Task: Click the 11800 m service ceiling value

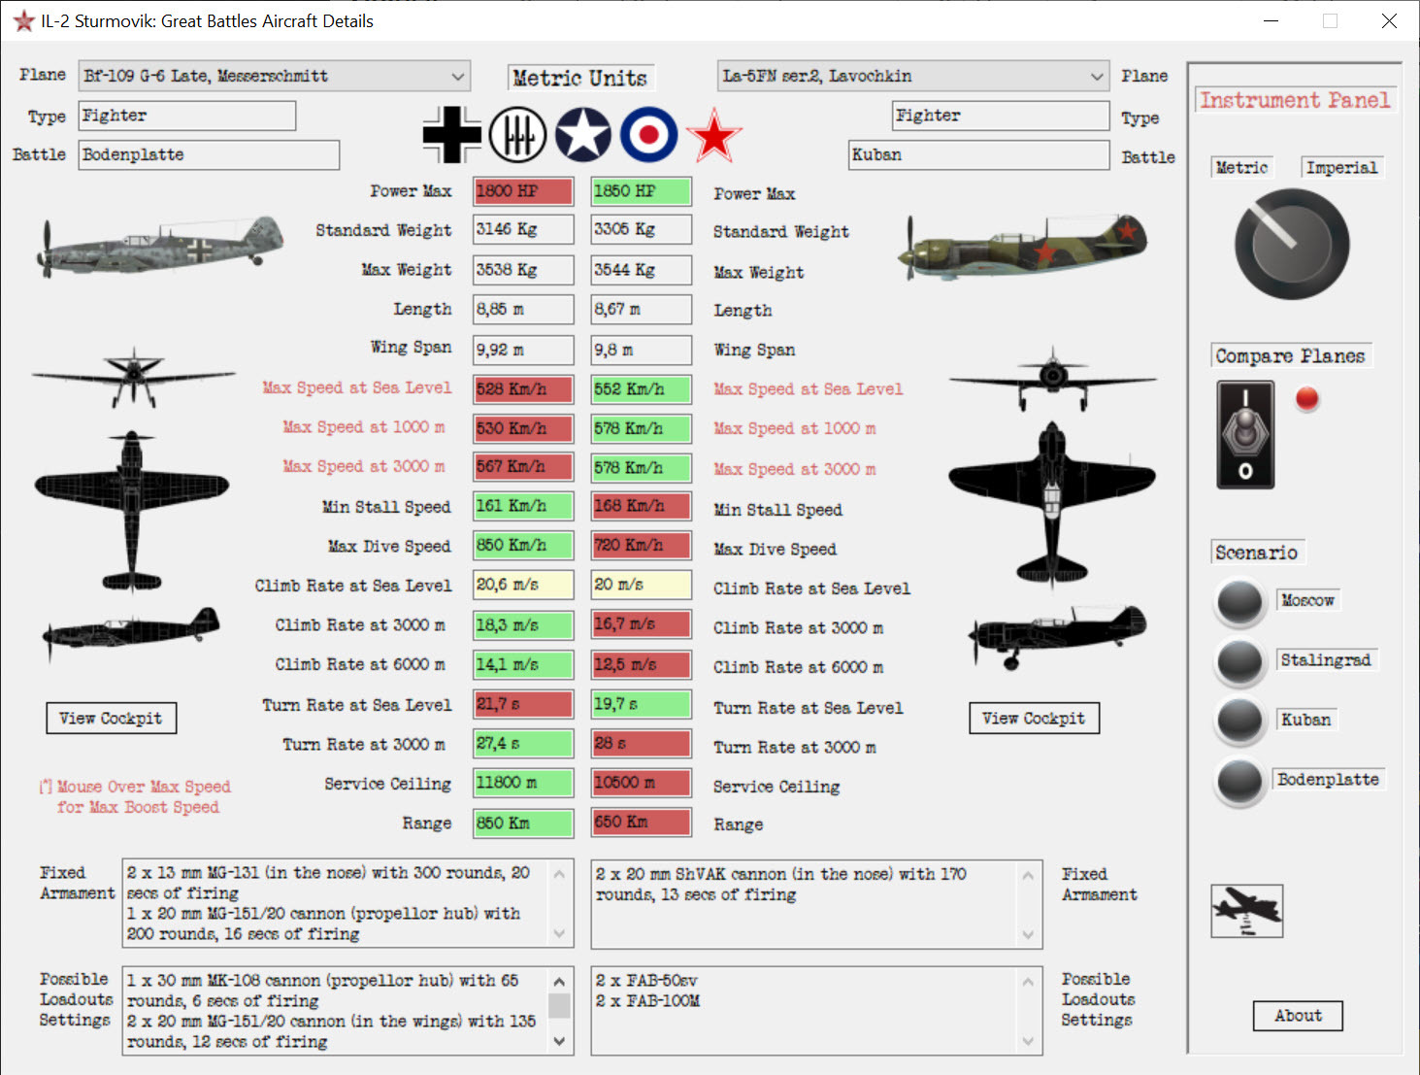Action: click(524, 783)
